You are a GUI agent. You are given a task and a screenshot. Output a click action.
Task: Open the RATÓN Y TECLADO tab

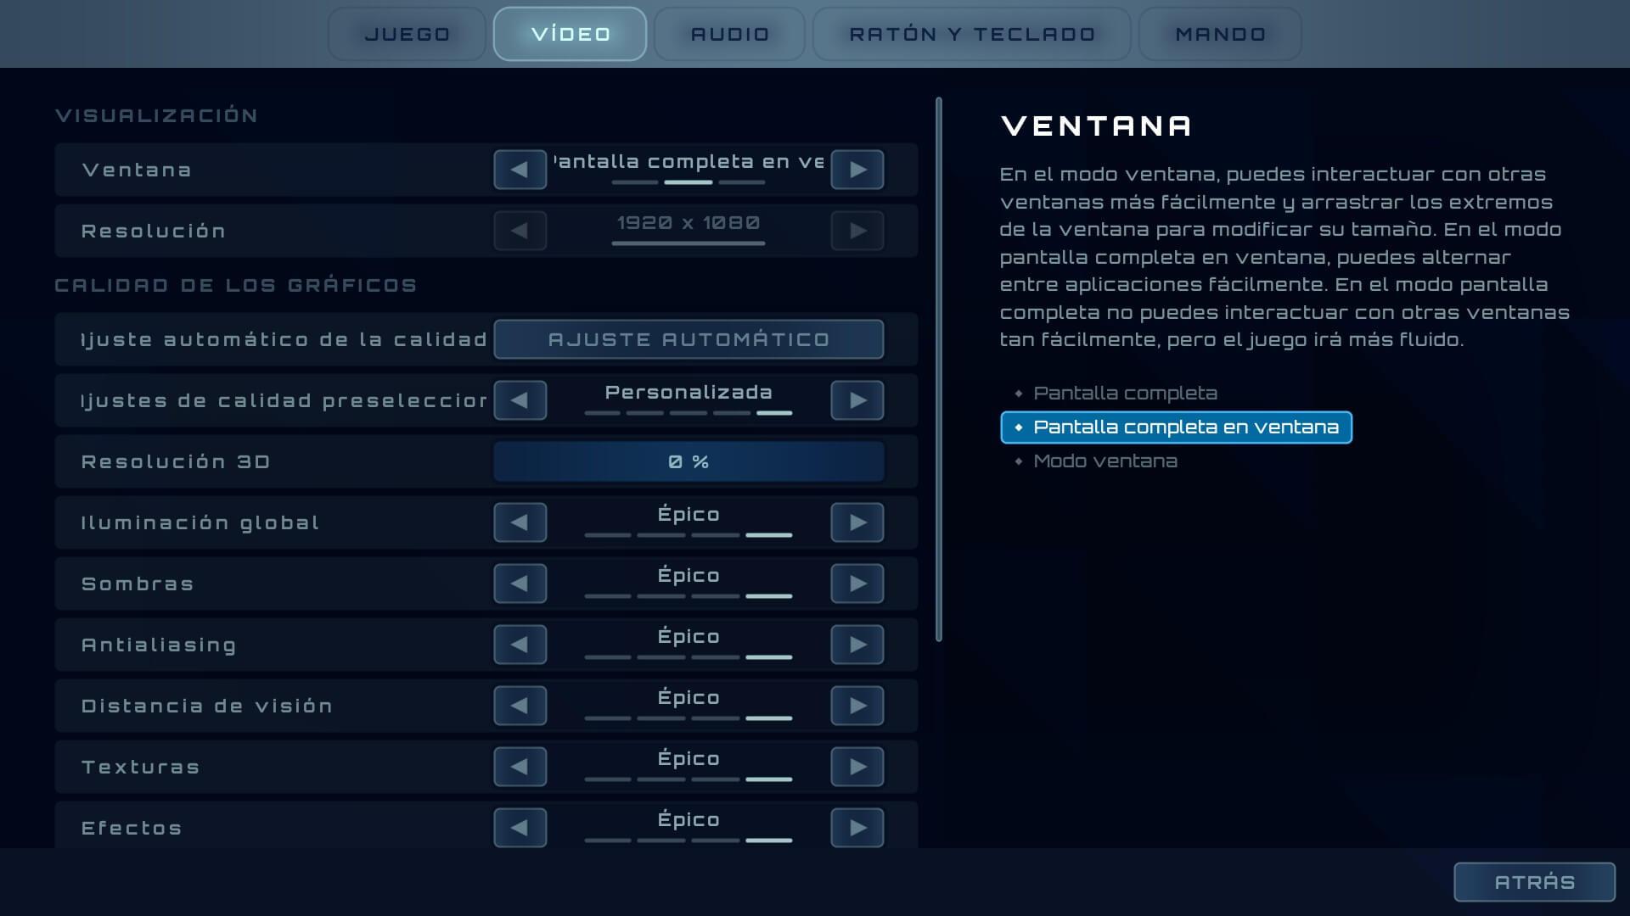tap(971, 34)
